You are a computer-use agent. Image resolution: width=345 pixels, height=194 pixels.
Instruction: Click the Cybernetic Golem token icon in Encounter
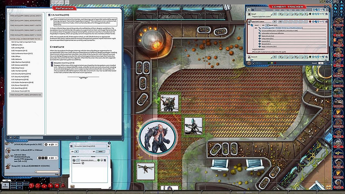pyautogui.click(x=74, y=160)
